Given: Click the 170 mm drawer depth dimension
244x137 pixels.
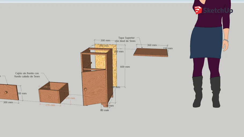Looking at the screenshot, I should 70,98.
